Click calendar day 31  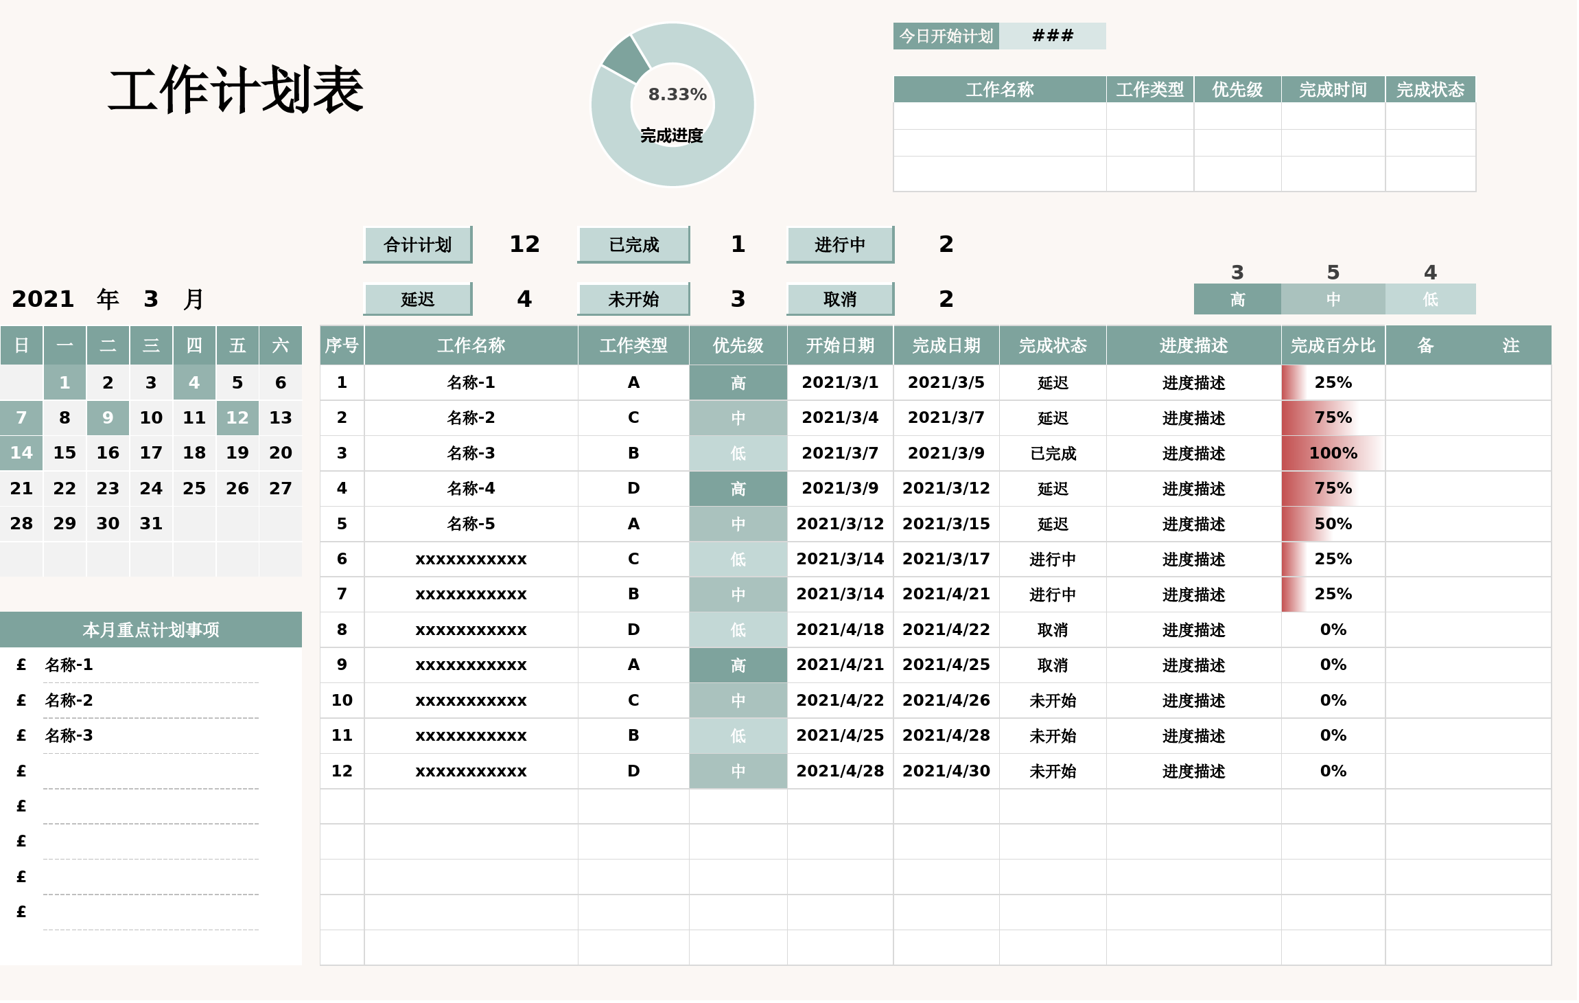(x=151, y=524)
